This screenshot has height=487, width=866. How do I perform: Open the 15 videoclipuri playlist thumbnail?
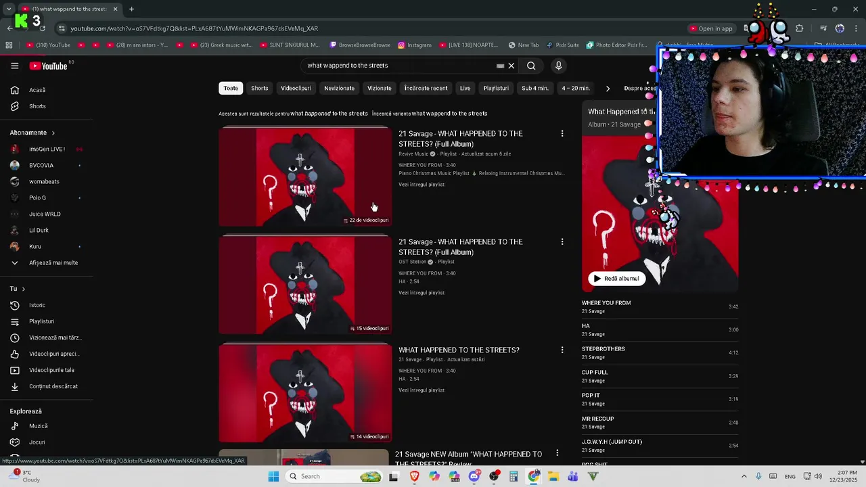(x=304, y=284)
